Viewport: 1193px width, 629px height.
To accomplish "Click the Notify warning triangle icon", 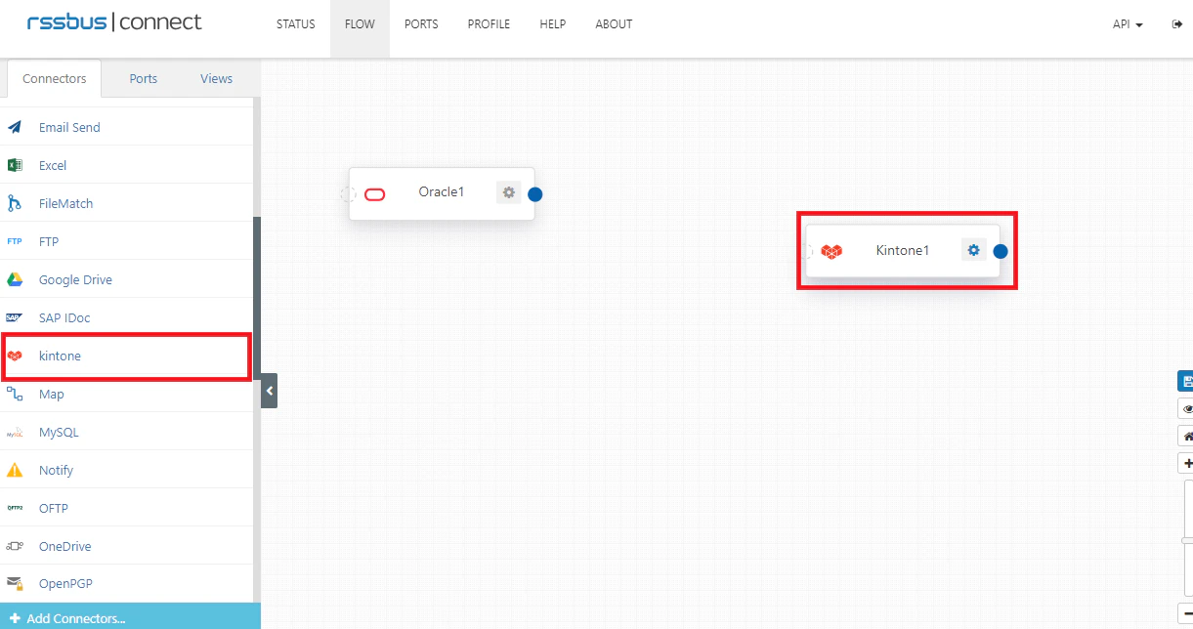I will coord(15,470).
